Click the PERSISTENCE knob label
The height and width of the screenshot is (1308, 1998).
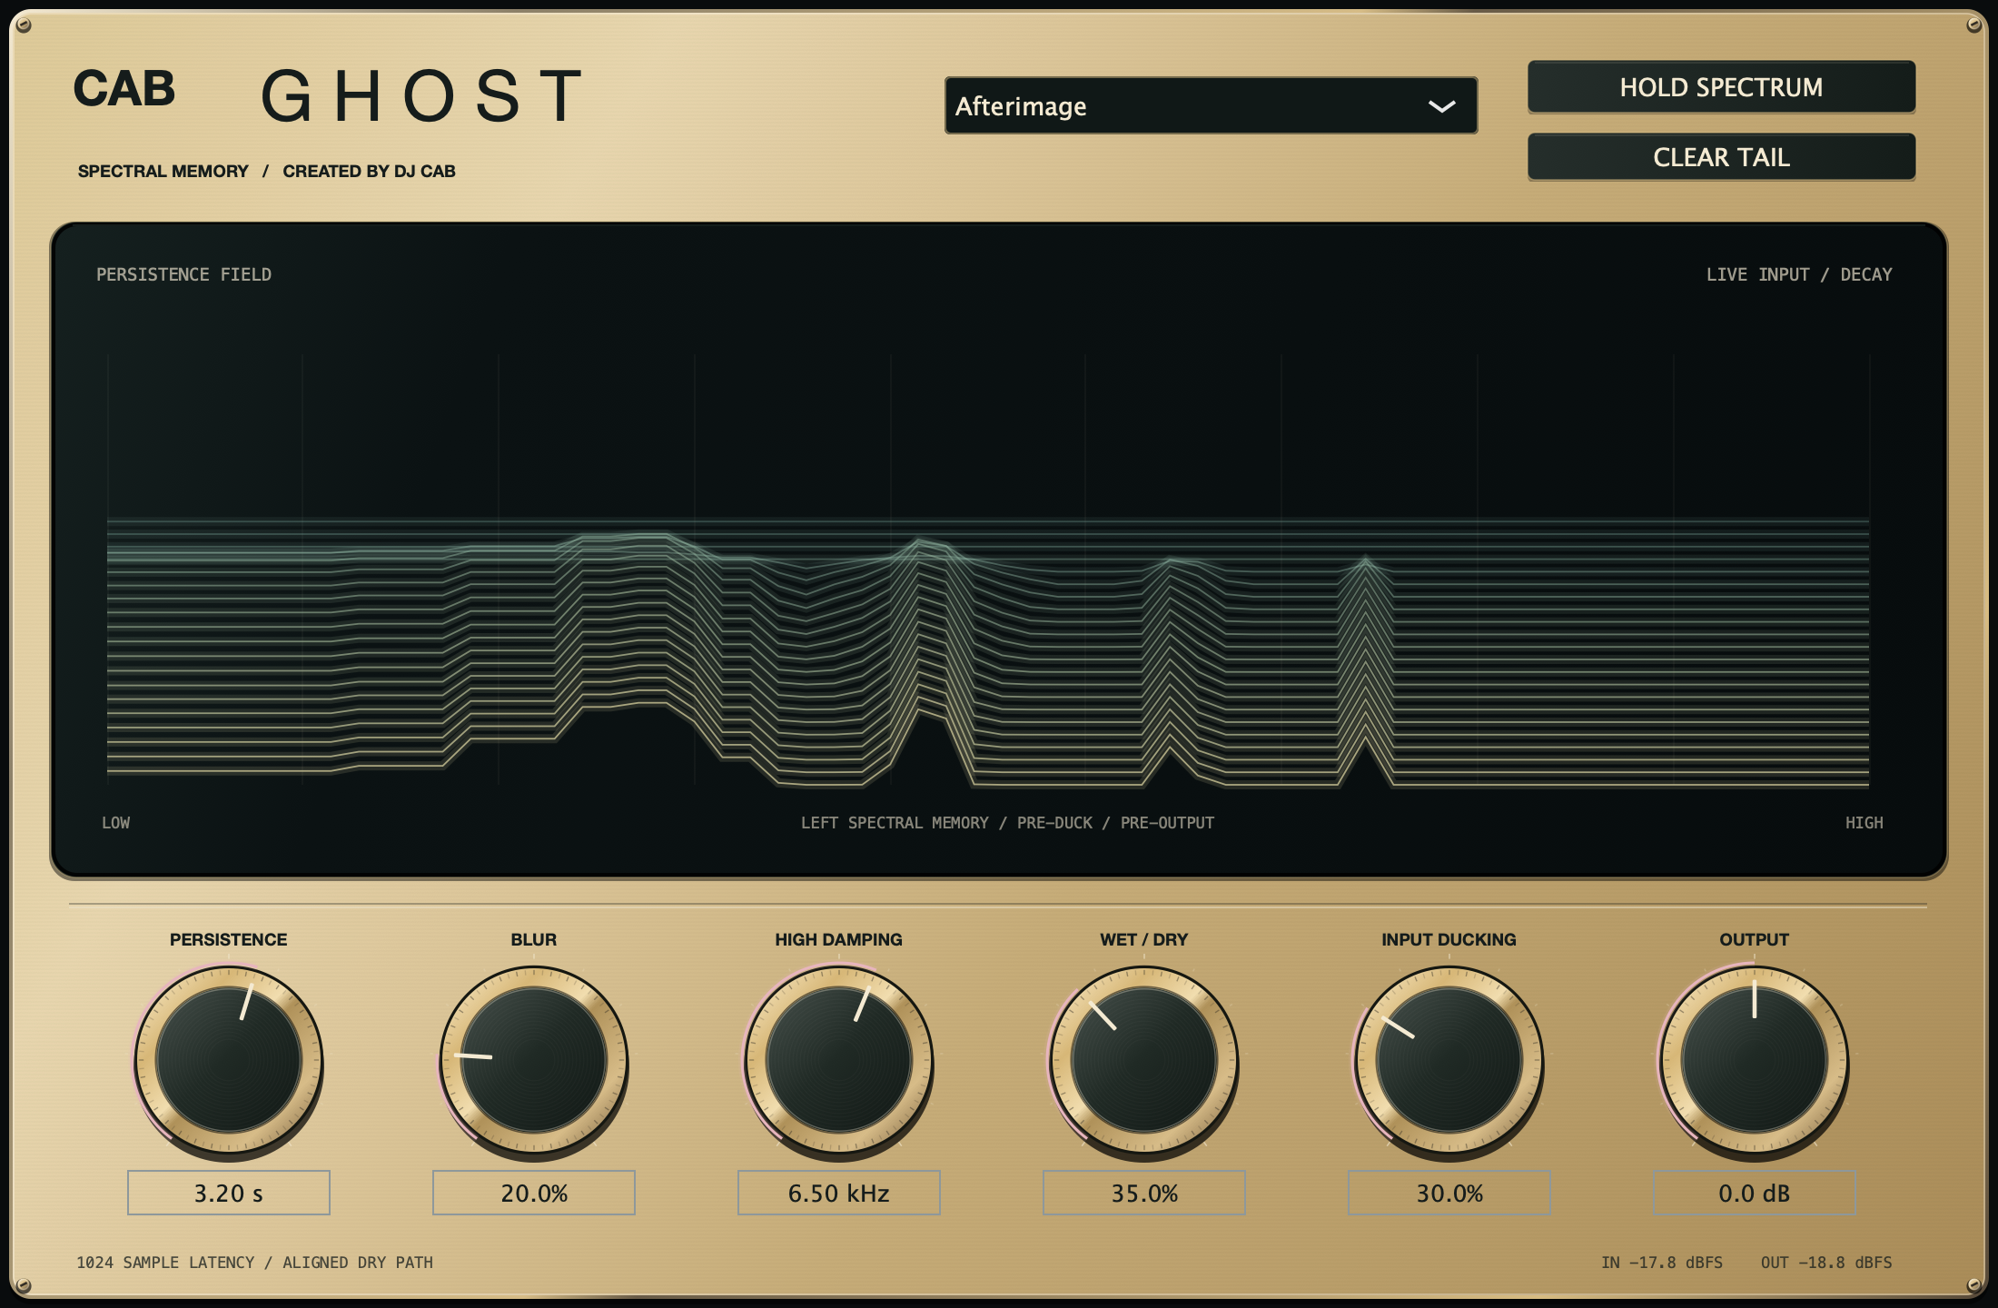click(x=229, y=939)
